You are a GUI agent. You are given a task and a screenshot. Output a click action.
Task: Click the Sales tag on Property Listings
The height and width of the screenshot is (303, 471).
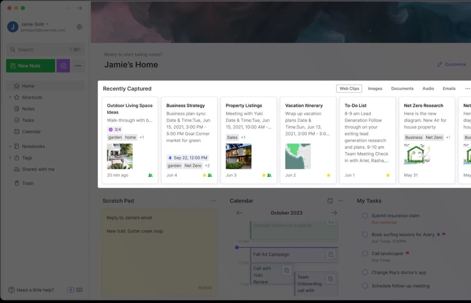point(232,137)
